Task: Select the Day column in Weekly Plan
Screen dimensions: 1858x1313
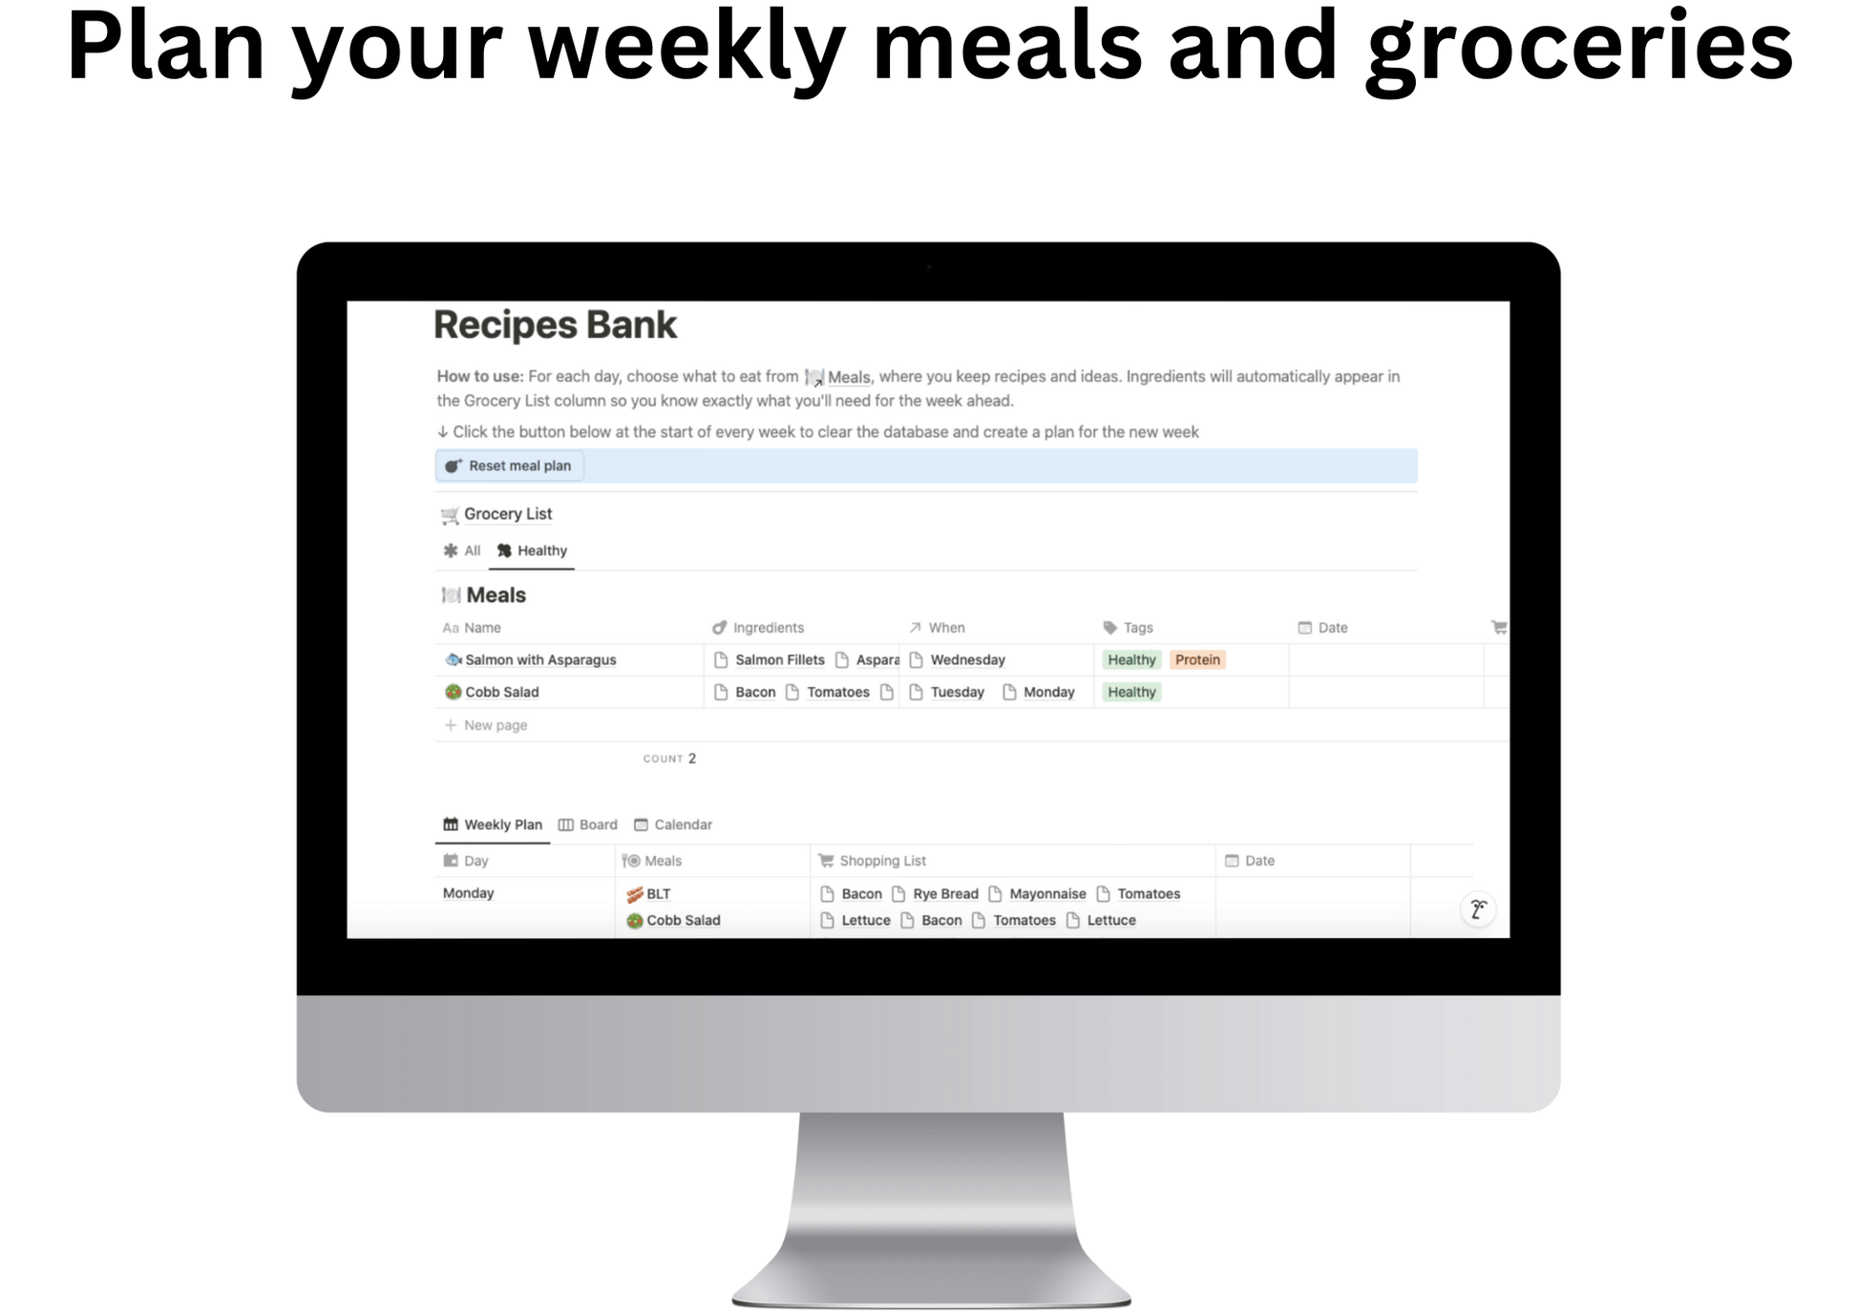Action: click(x=468, y=860)
